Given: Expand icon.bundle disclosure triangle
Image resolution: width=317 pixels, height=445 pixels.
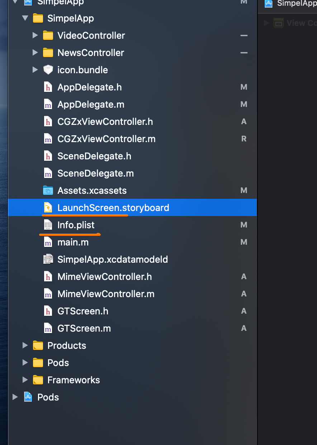Looking at the screenshot, I should tap(35, 70).
